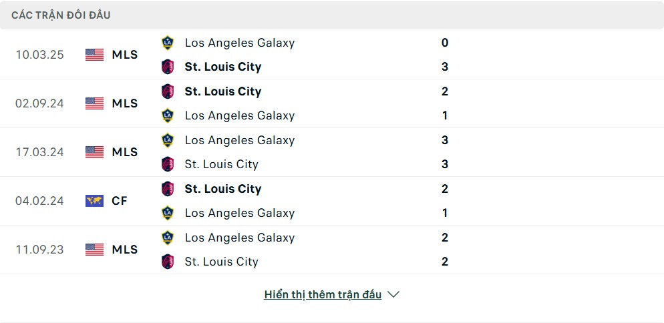Click St. Louis City crest in 10.03.25 match
664x323 pixels.
[x=168, y=67]
